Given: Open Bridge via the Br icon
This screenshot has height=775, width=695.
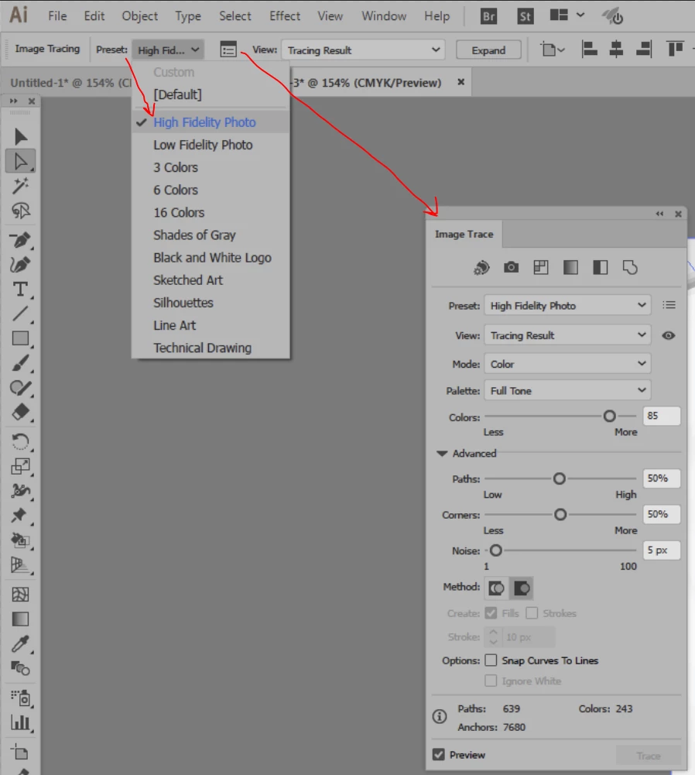Looking at the screenshot, I should click(488, 17).
